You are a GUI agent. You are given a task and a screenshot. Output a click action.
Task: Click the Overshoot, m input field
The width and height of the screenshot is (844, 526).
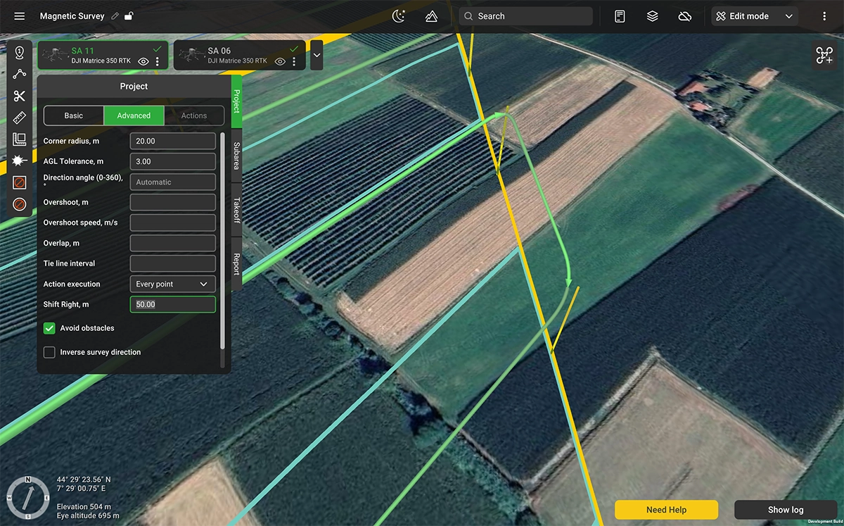tap(173, 202)
